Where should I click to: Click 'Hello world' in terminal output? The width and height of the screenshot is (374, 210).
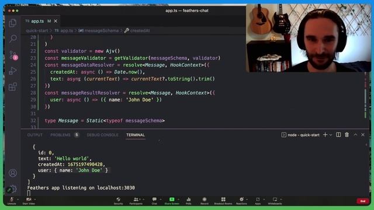(71, 159)
